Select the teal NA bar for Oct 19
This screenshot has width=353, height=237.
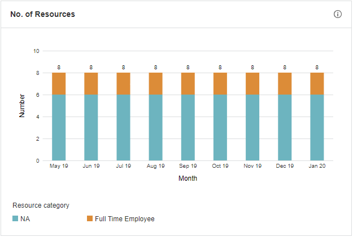click(x=220, y=127)
